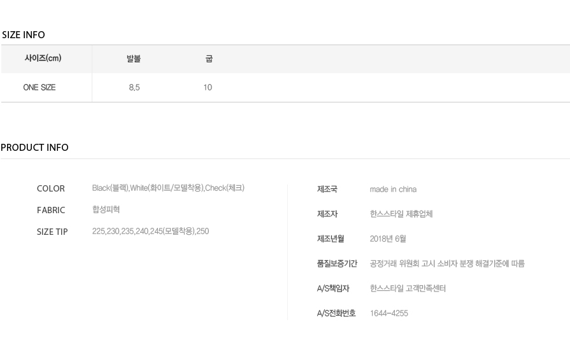Select the Black, White, Check color text
The height and width of the screenshot is (350, 570).
(x=168, y=188)
